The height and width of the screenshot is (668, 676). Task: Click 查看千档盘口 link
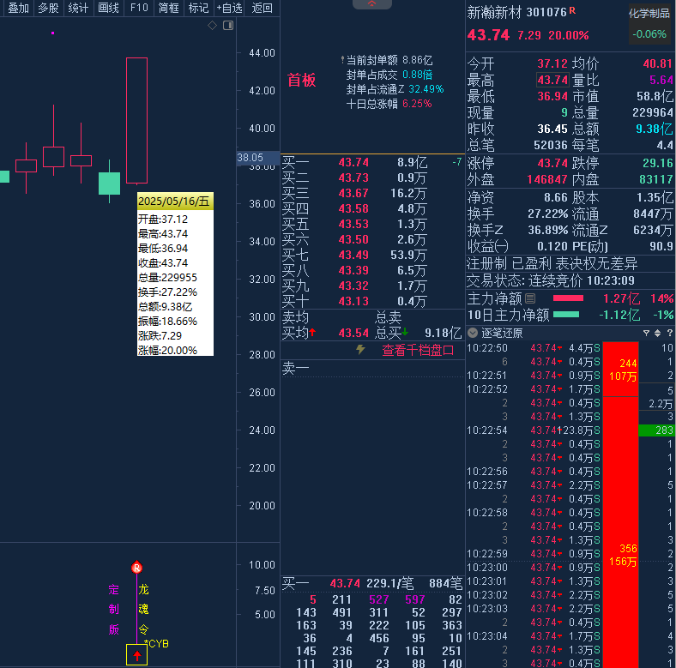click(x=418, y=350)
